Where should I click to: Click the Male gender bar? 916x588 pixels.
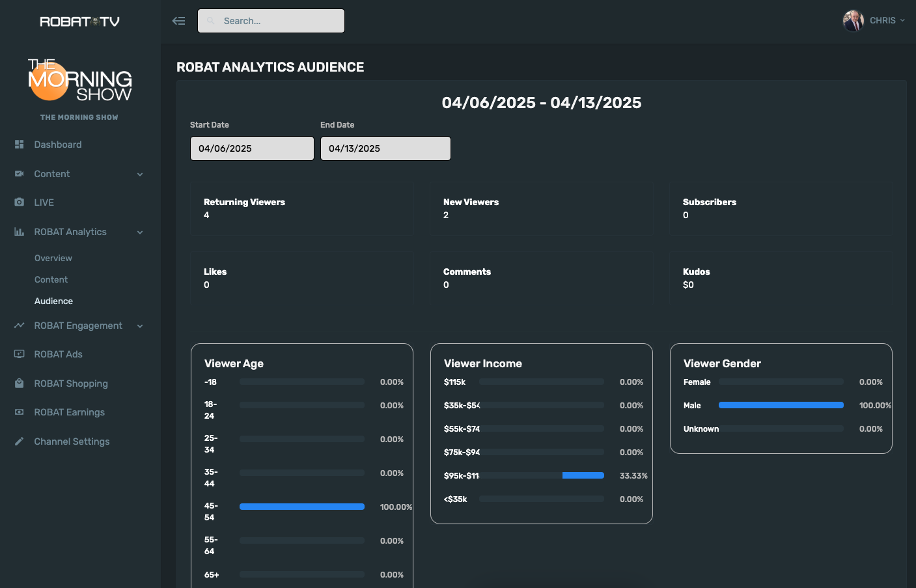(781, 405)
